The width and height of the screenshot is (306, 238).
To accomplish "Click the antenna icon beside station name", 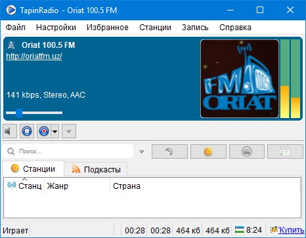I will pos(11,45).
